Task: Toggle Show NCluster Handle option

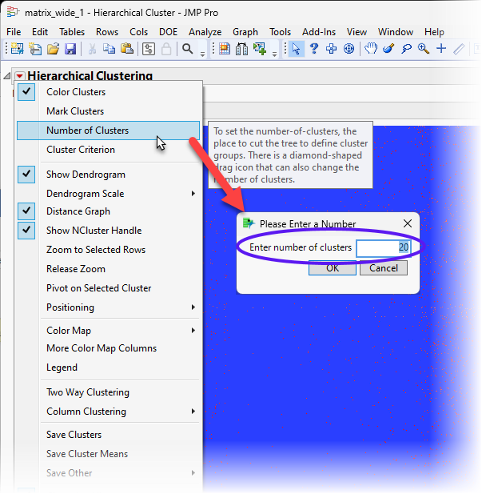Action: point(26,231)
